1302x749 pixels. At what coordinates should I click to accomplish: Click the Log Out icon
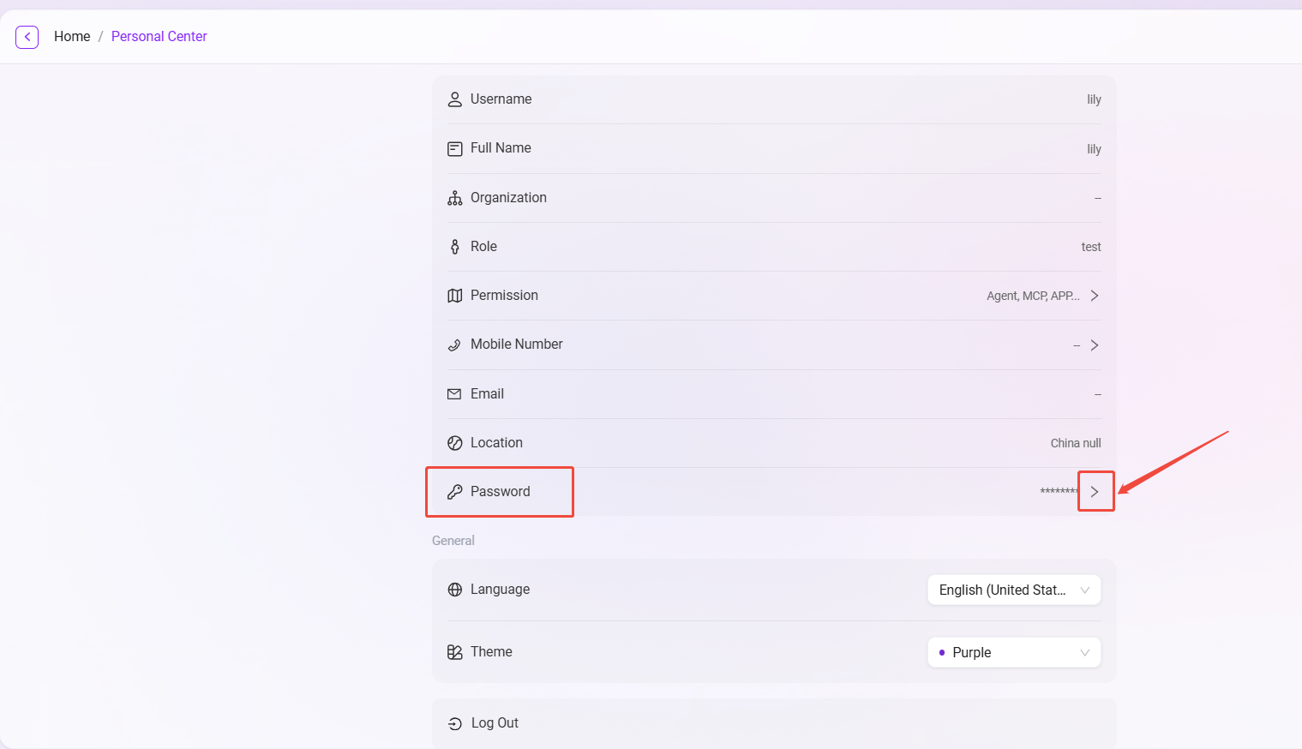[x=455, y=724]
